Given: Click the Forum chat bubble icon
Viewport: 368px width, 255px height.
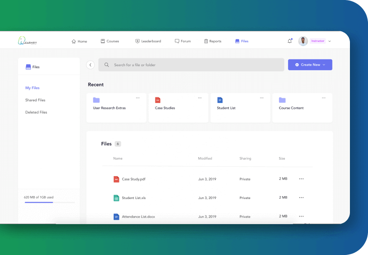Looking at the screenshot, I should click(x=177, y=41).
